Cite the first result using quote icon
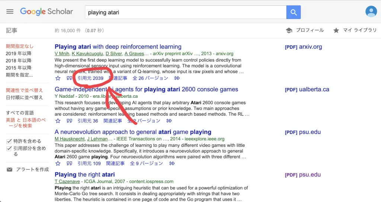Screen dimensions: 381x202 pos(69,78)
